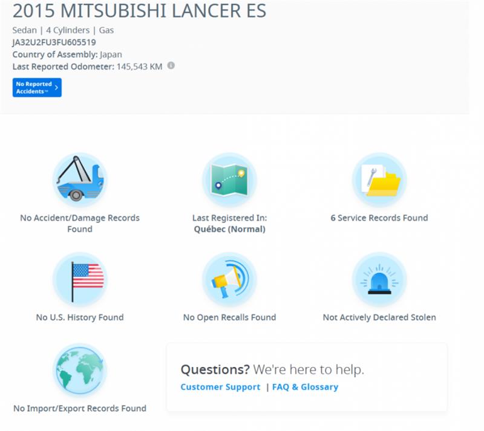This screenshot has width=484, height=431.
Task: Click the 6 Service Records Found label
Action: coord(380,218)
